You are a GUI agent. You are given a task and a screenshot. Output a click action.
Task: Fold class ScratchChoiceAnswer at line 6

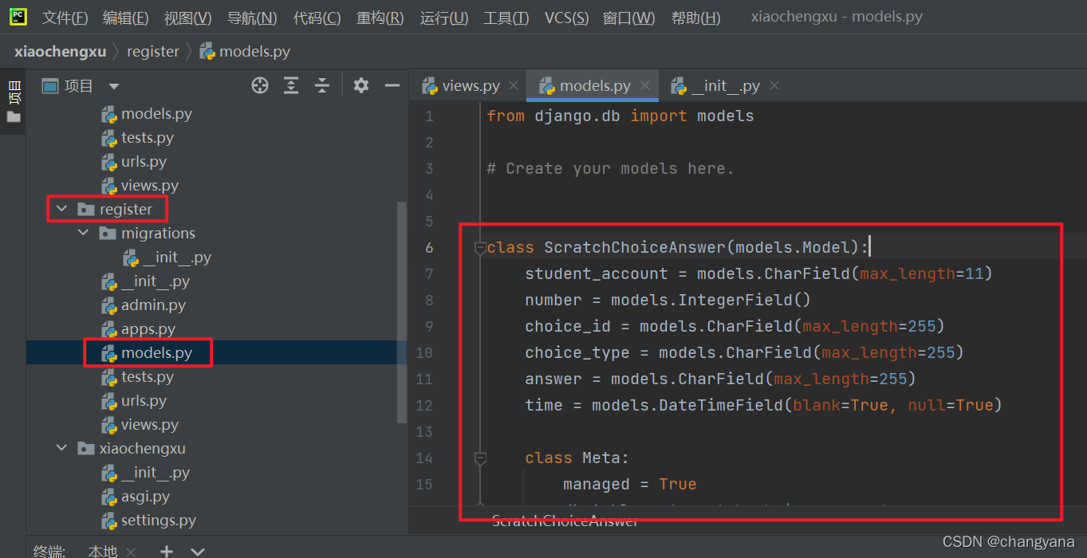(480, 248)
